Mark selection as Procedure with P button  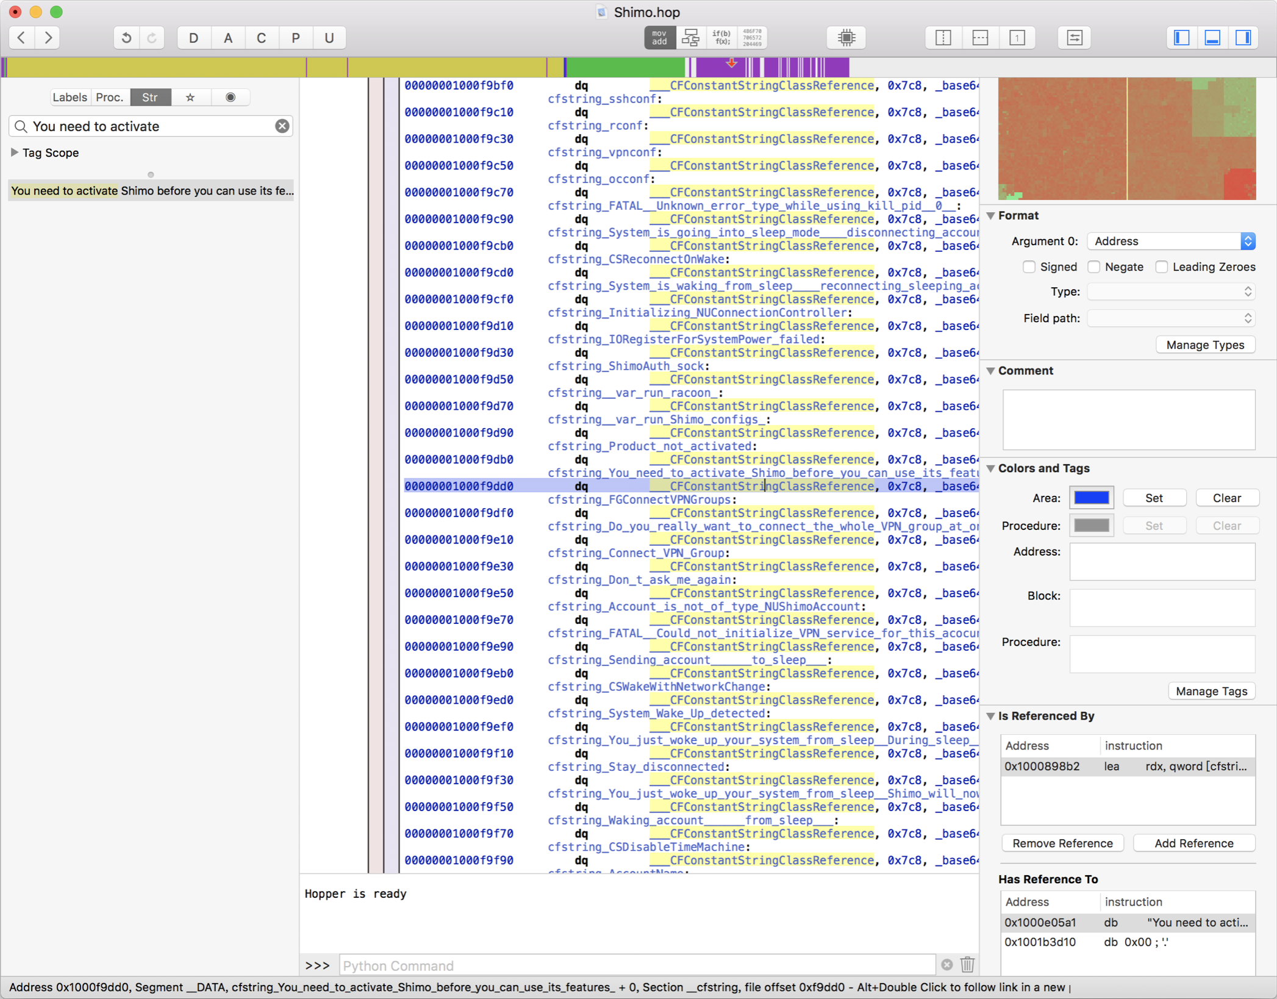pyautogui.click(x=296, y=38)
